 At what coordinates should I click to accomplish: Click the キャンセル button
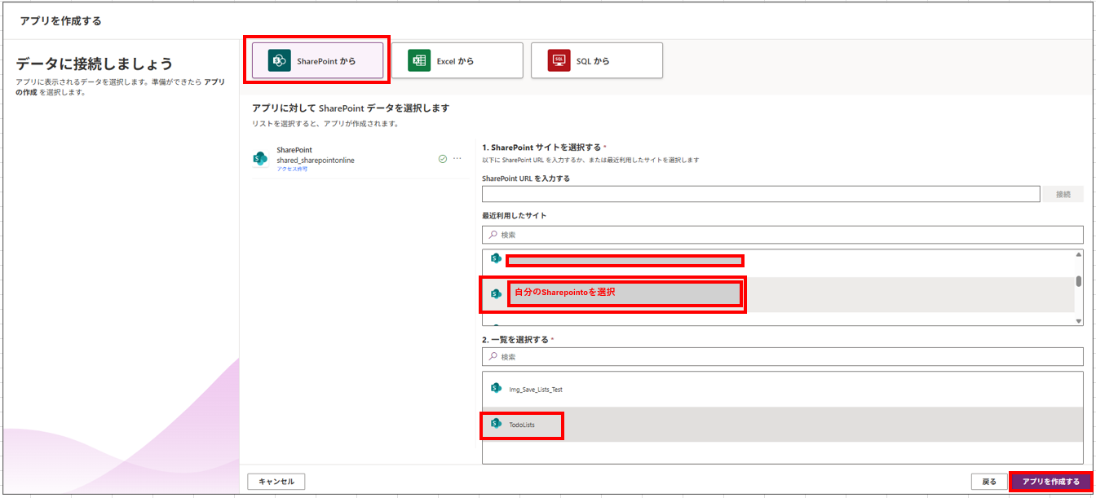276,482
